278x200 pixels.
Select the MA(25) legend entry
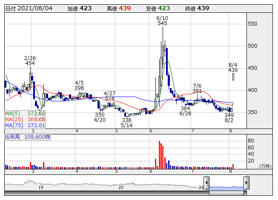click(25, 119)
